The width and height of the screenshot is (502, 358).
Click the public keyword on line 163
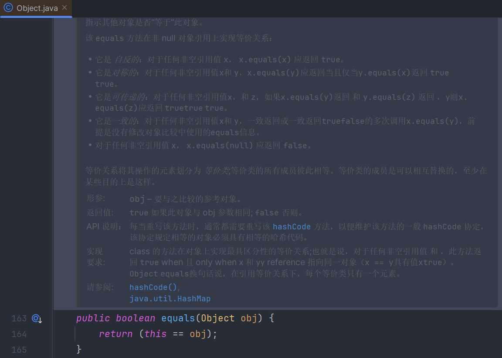click(x=92, y=318)
